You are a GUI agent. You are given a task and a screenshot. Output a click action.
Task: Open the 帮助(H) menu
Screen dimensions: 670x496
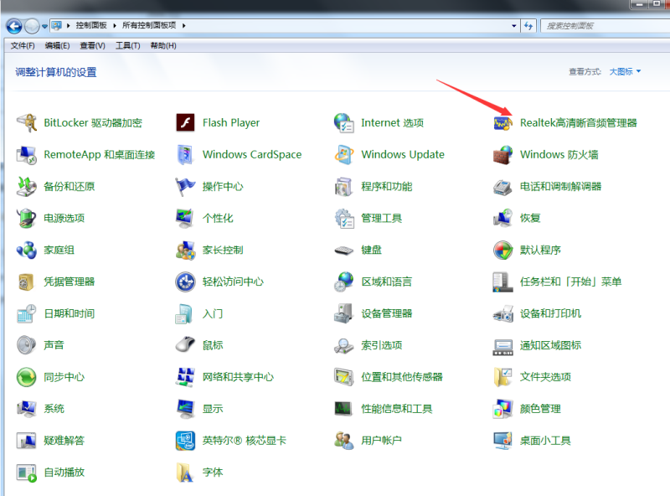[163, 45]
